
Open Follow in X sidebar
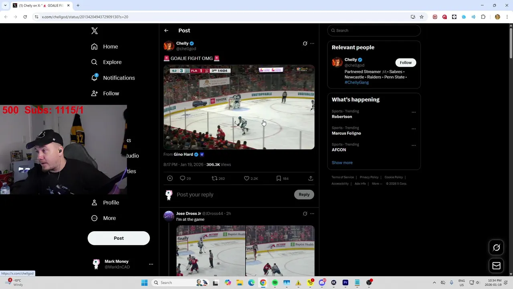pyautogui.click(x=105, y=94)
